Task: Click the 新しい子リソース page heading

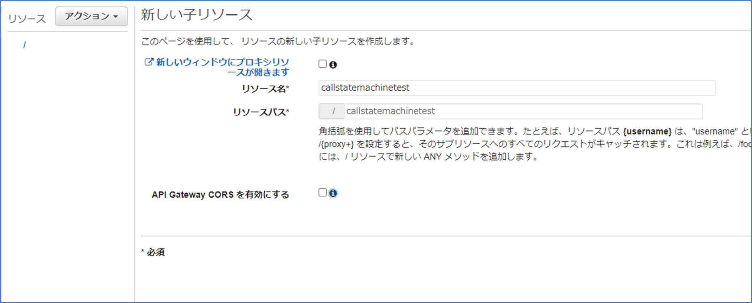Action: pos(197,15)
